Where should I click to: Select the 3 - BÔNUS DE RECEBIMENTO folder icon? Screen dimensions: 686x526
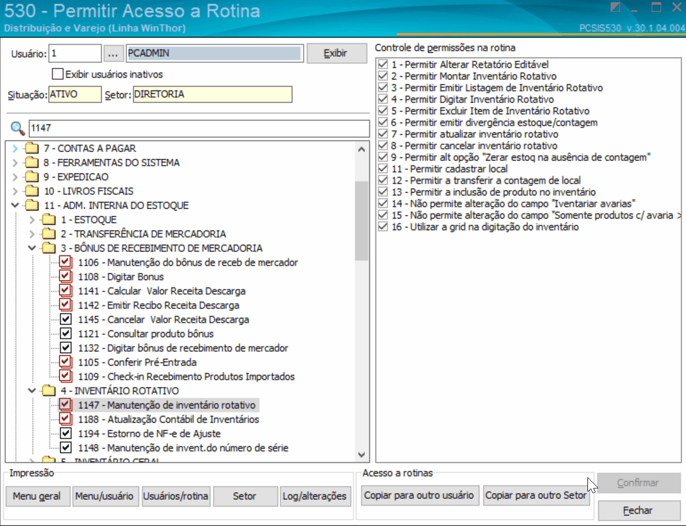pos(49,248)
